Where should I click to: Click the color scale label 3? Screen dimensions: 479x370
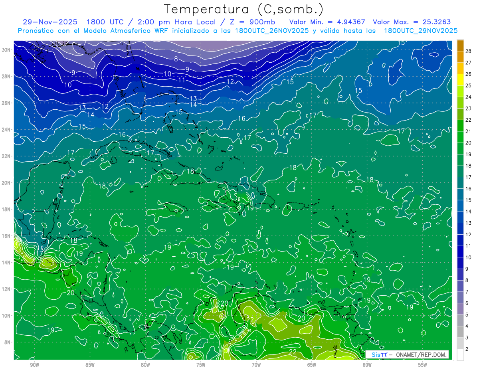click(x=467, y=338)
